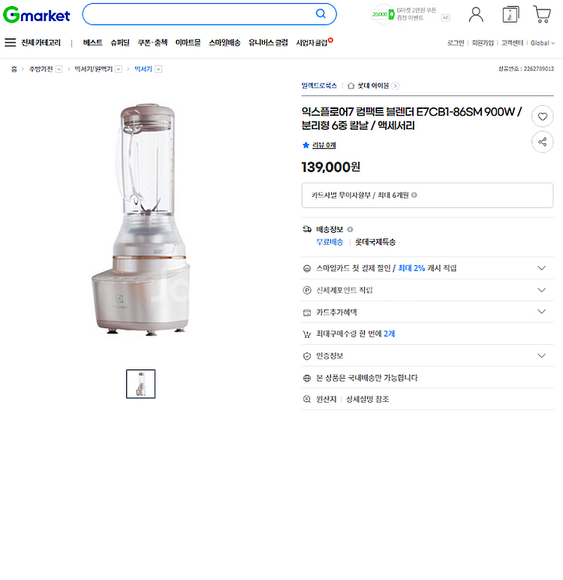Open the 주방가전 breadcrumb dropdown
Screen dimensions: 563x580
[x=59, y=69]
